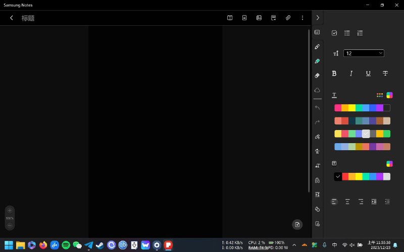Open the three-dot more options menu

pos(302,18)
